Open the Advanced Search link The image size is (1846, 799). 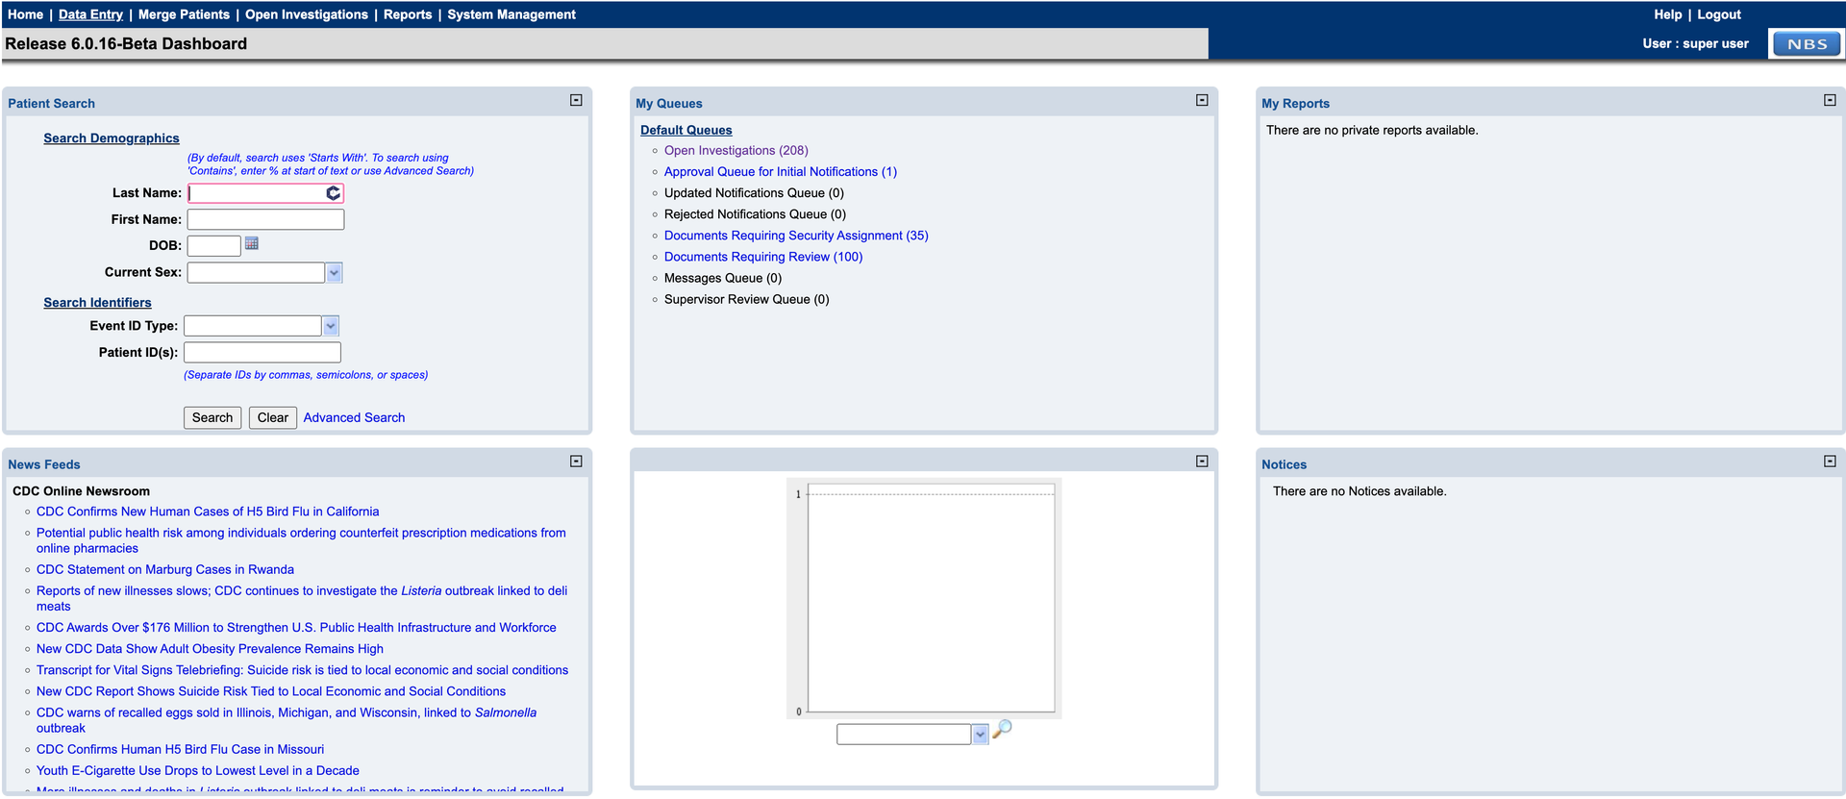click(x=354, y=418)
